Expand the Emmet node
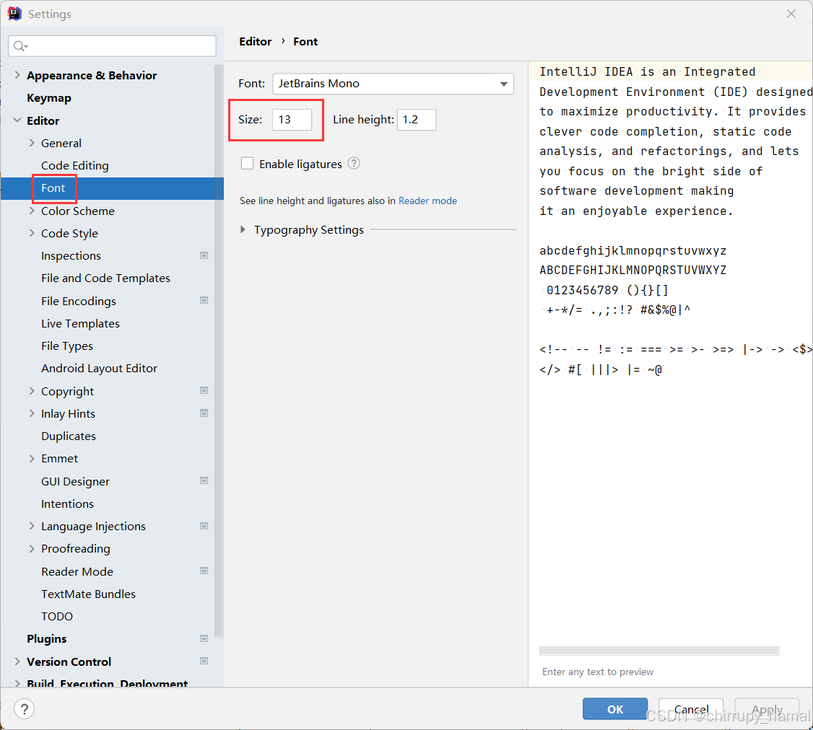This screenshot has height=730, width=813. point(32,459)
